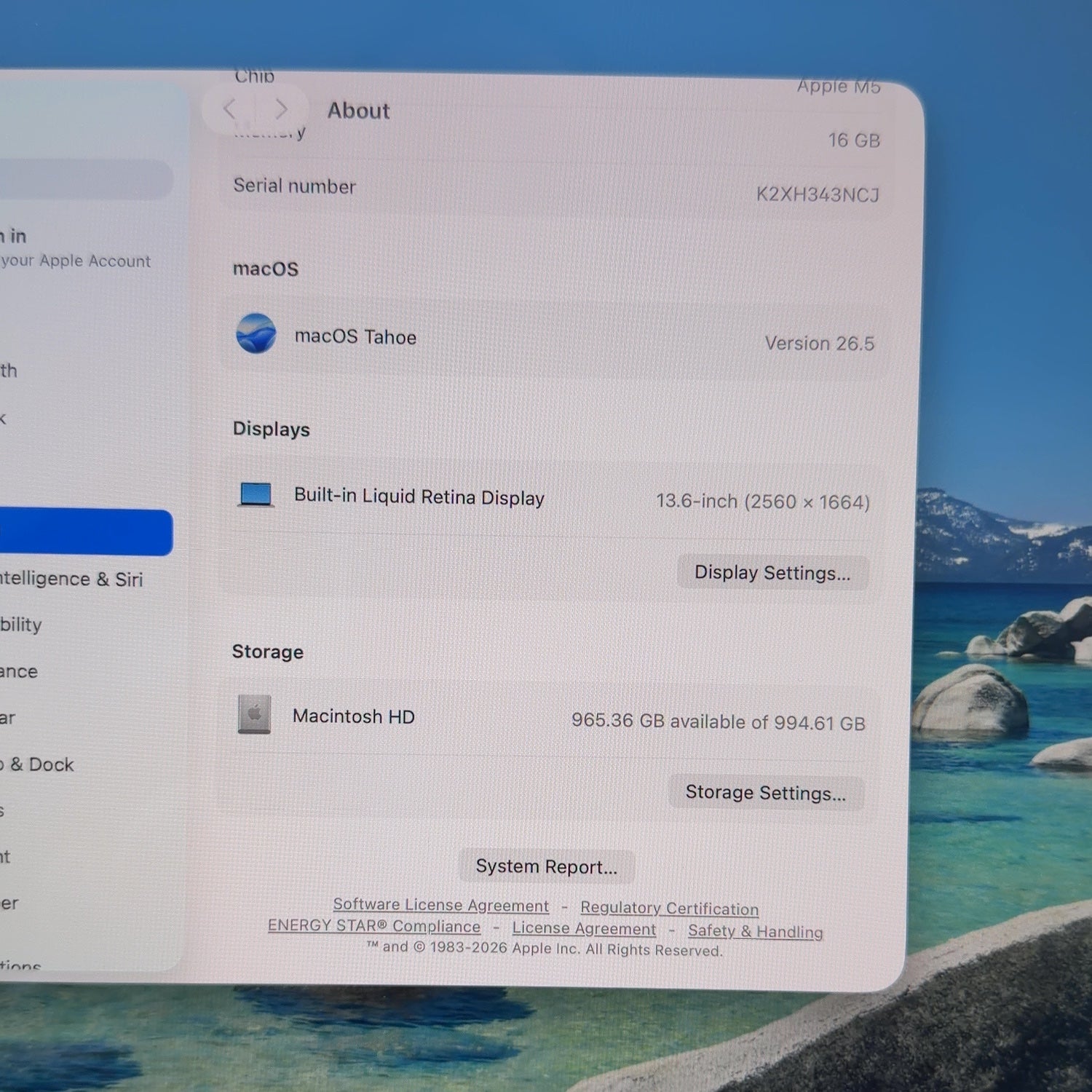
Task: Click the serial number value K2XH343NCJ
Action: tap(818, 194)
